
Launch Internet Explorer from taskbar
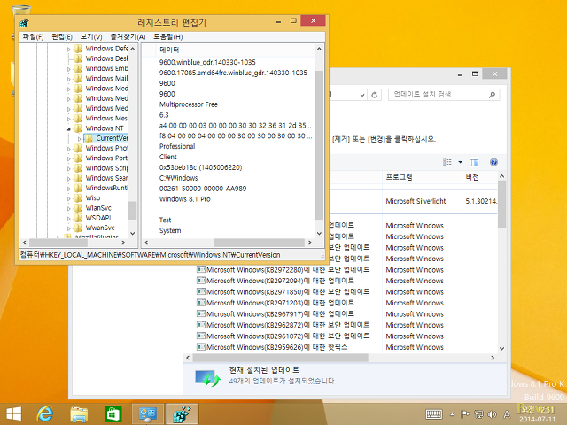point(45,413)
